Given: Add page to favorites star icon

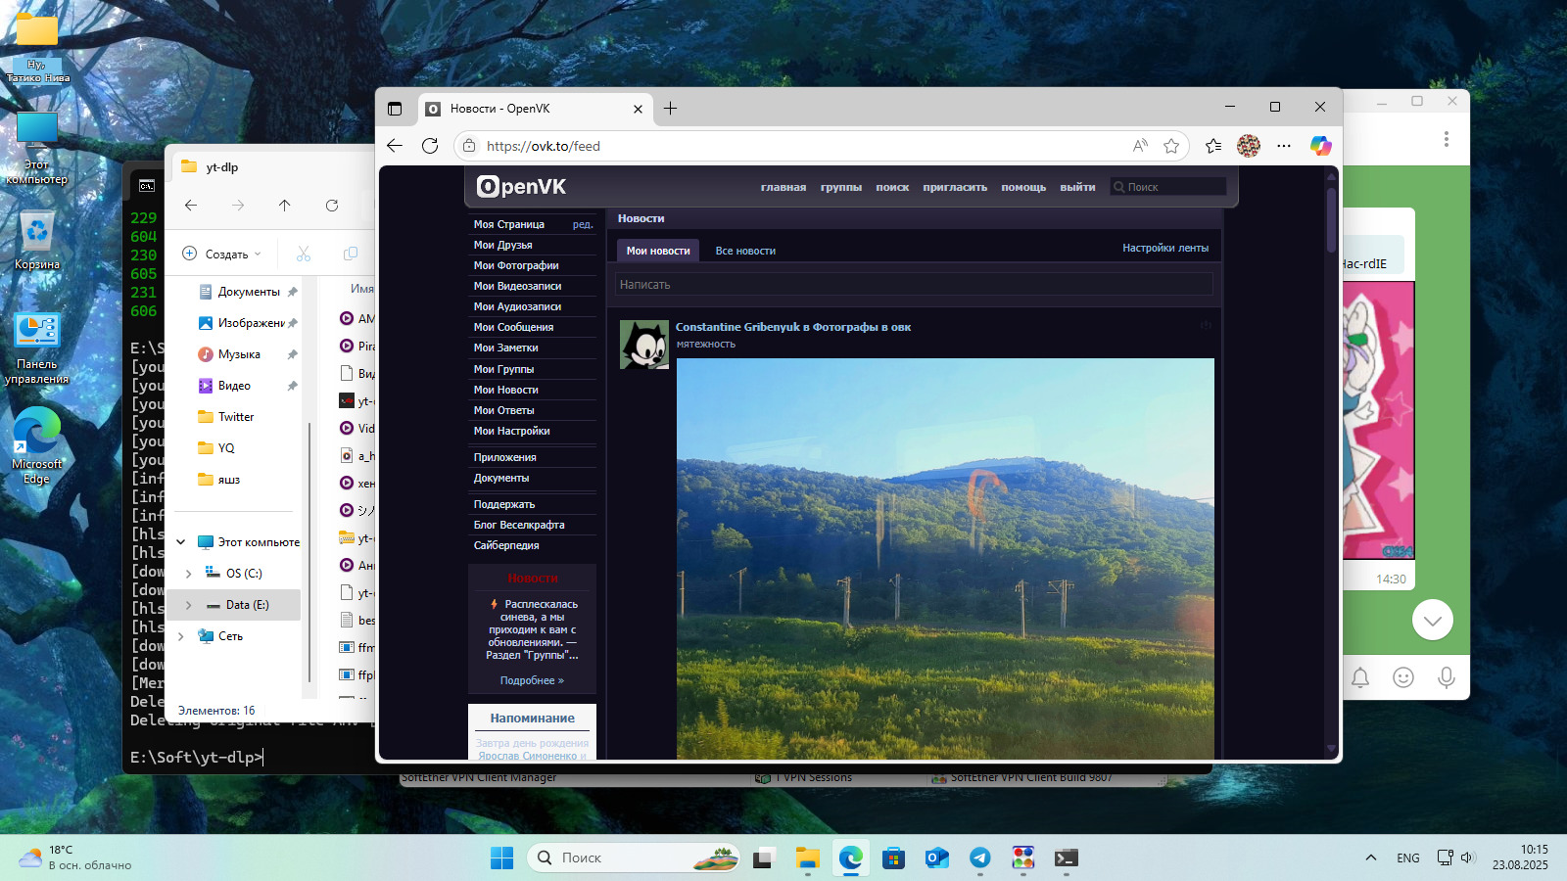Looking at the screenshot, I should click(x=1171, y=146).
